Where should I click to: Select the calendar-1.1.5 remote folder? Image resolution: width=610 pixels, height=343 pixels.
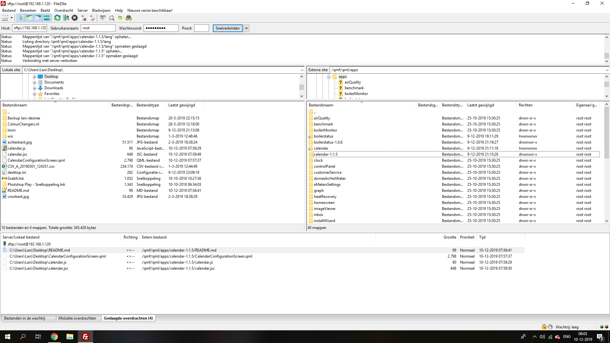click(x=454, y=154)
